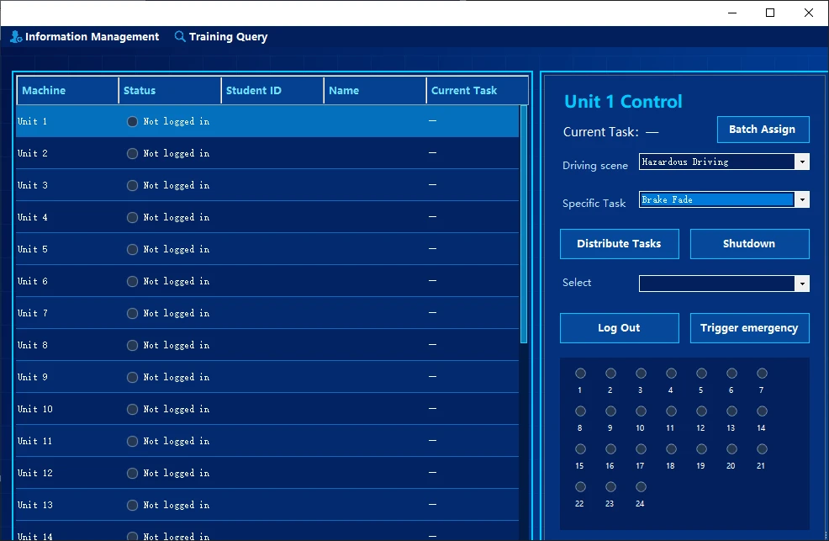
Task: Select machine indicator dot number 24
Action: tap(641, 487)
